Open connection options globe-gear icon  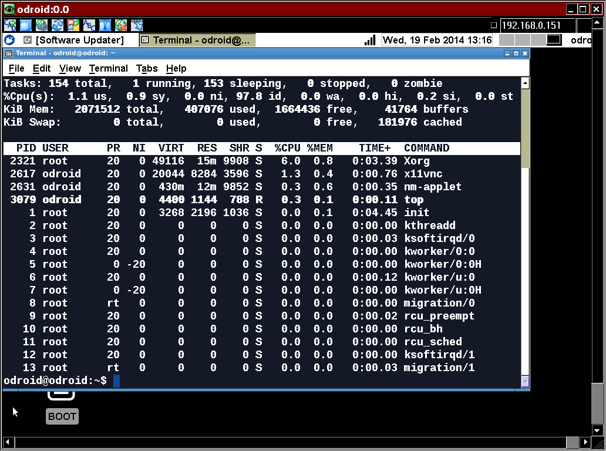point(42,25)
